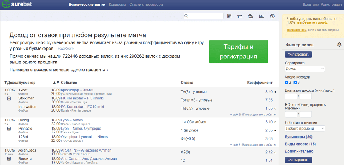Open filter settings gear icon
The width and height of the screenshot is (344, 165).
tap(339, 45)
